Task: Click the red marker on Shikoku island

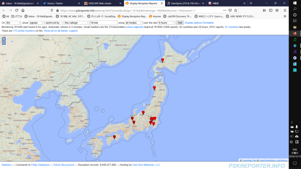Action: [x=114, y=137]
